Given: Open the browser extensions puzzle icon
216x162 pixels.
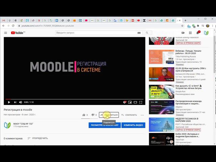Looking at the screenshot, I should [x=198, y=26].
